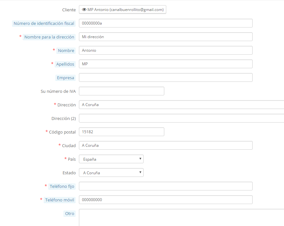This screenshot has width=284, height=226.
Task: Click the Número de identificación fiscal field
Action: coord(166,23)
